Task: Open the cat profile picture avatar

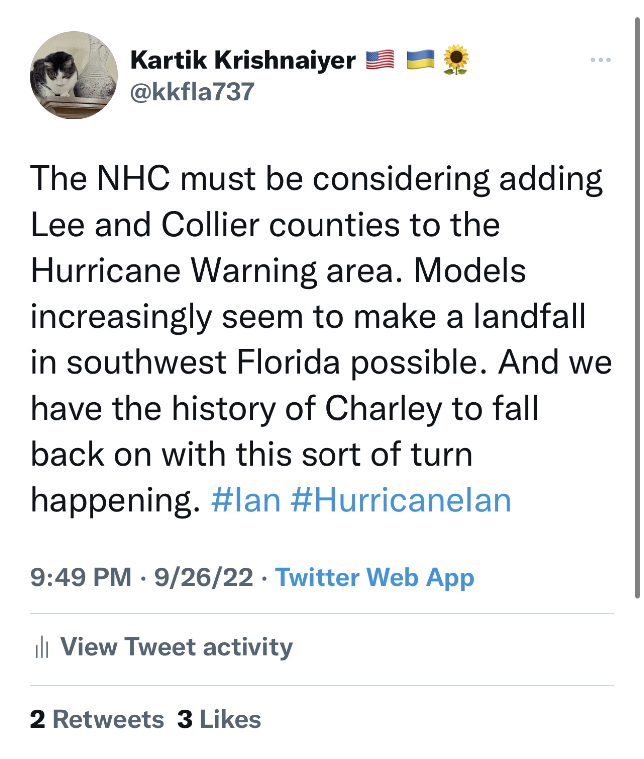Action: [x=74, y=75]
